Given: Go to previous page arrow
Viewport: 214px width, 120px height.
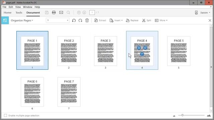Looking at the screenshot, I should [79, 13].
